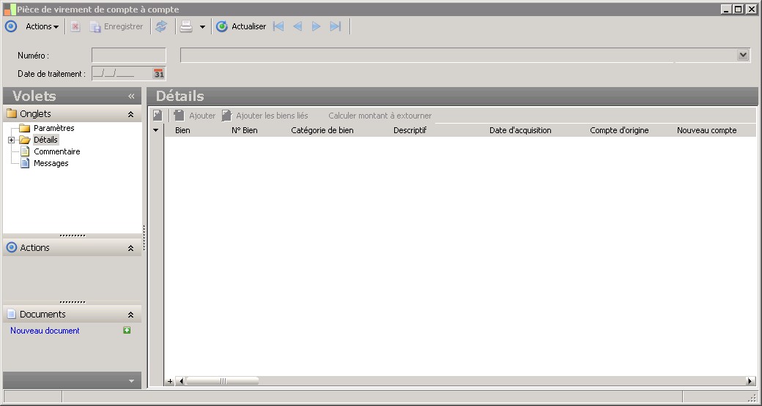Open the printer dropdown arrow

[x=203, y=27]
